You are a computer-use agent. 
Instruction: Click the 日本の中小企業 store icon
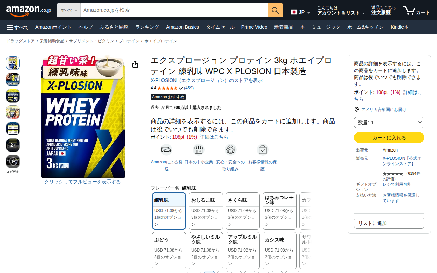[x=198, y=149]
